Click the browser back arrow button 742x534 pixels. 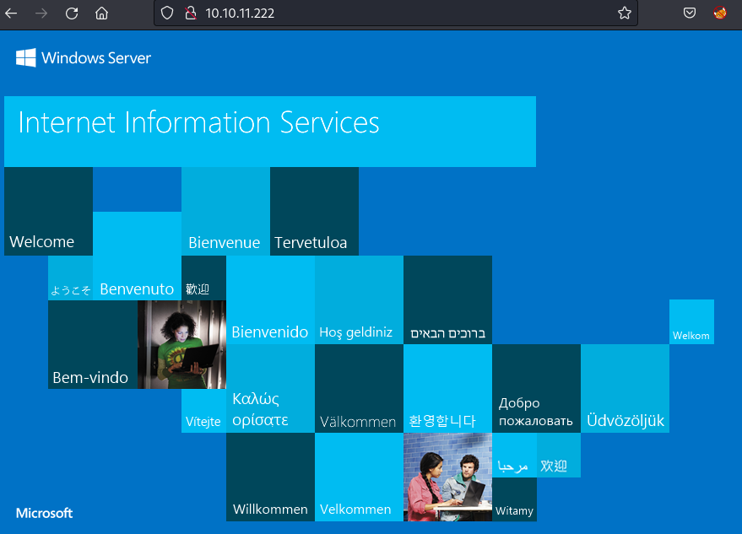coord(11,13)
